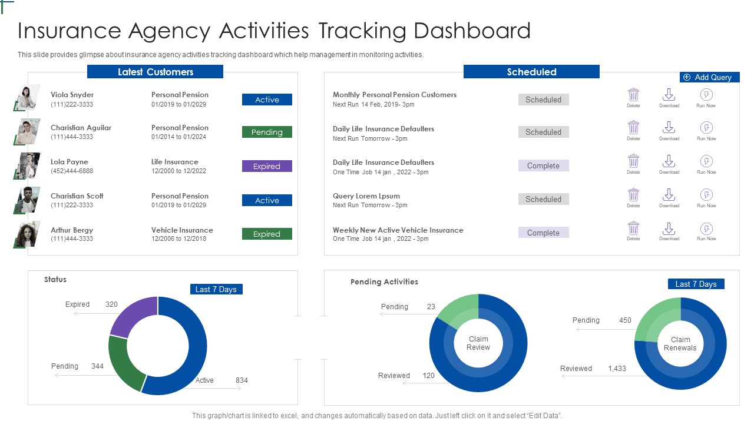
Task: Click Last 7 Days in Pending Activities panel
Action: 696,284
